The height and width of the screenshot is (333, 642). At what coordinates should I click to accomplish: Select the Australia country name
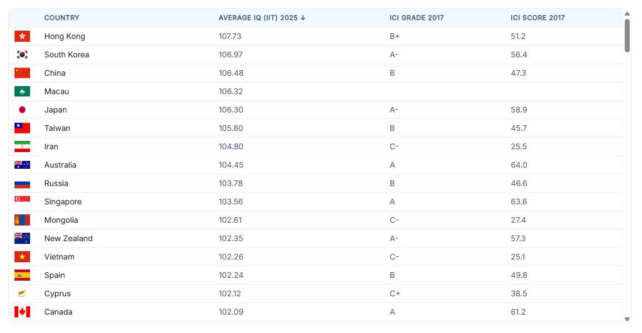coord(60,165)
